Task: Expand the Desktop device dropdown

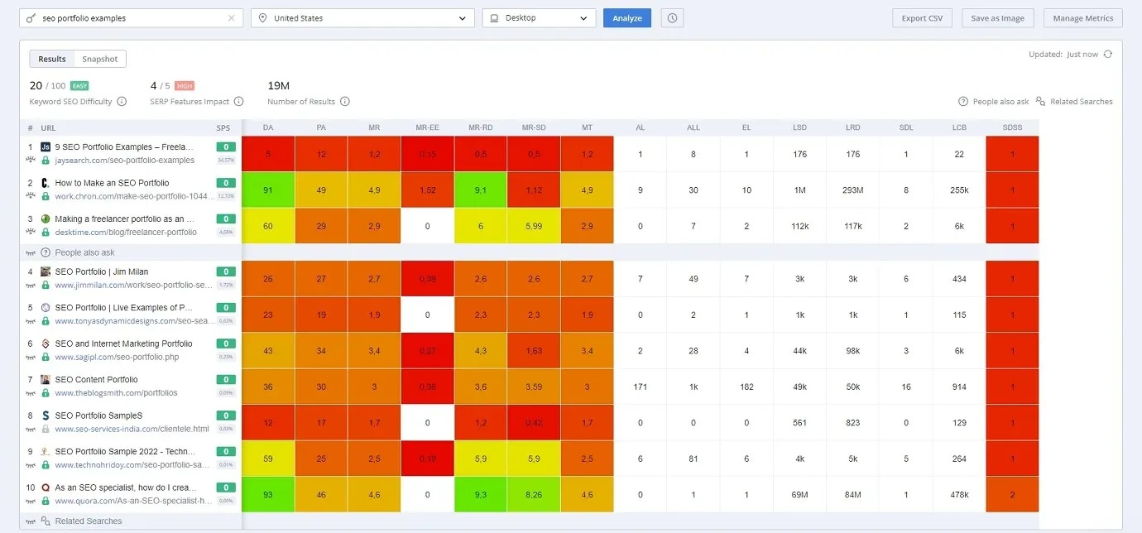Action: point(539,18)
